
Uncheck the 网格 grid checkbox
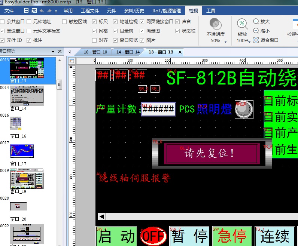click(x=94, y=31)
